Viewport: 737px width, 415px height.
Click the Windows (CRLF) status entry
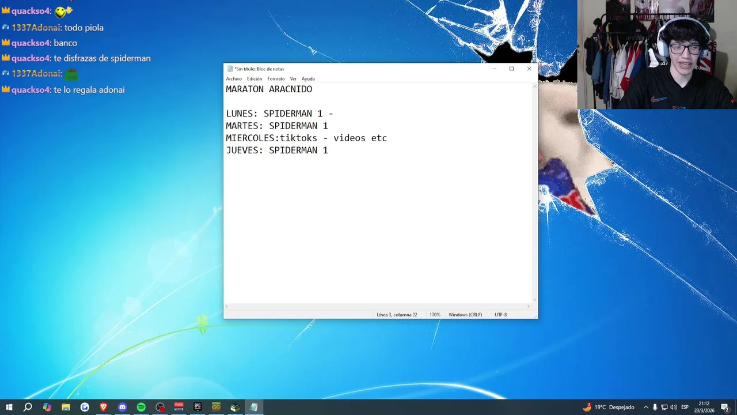pyautogui.click(x=465, y=315)
